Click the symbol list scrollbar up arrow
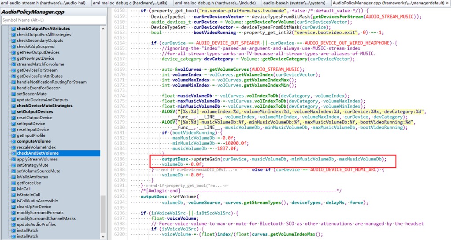Screen dimensions: 451x240 click(x=103, y=29)
